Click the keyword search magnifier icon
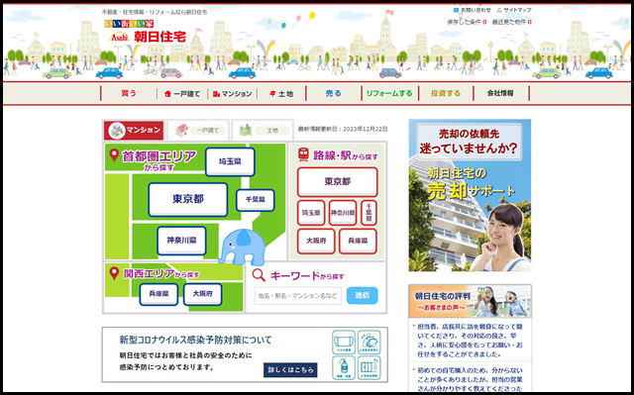This screenshot has width=634, height=395. tap(259, 275)
